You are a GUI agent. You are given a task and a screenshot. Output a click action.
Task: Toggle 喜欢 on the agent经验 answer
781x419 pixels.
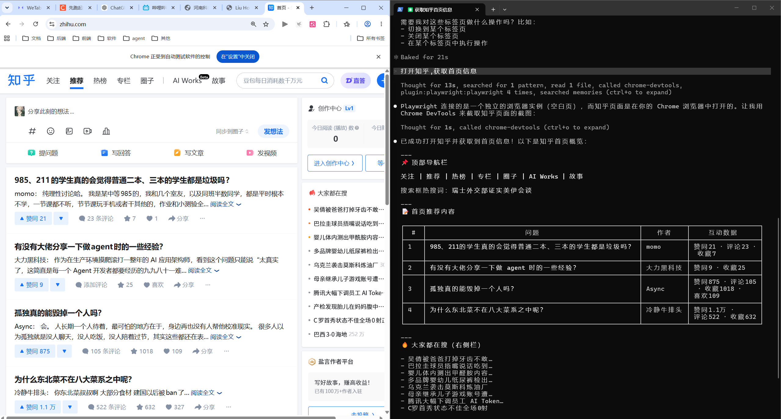click(154, 285)
